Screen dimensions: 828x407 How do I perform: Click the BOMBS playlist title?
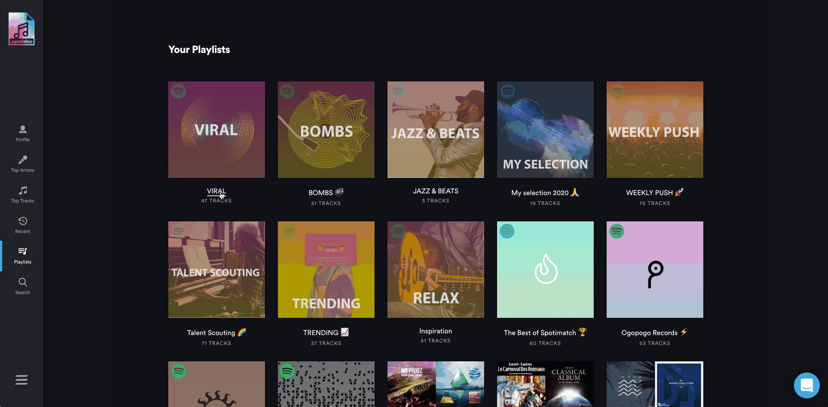326,193
